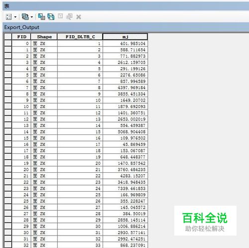Image resolution: width=249 pixels, height=248 pixels.
Task: Click mj cell 4283.15207
Action: pyautogui.click(x=125, y=176)
